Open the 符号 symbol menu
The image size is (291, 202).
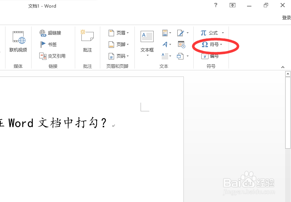coord(212,45)
